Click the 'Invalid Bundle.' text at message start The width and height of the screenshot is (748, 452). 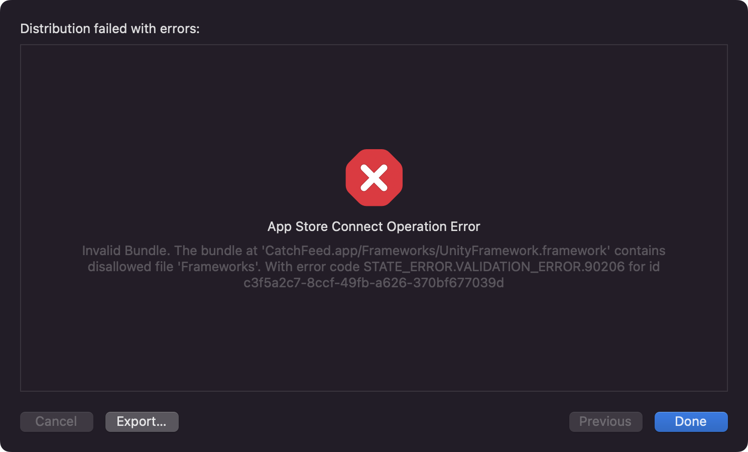point(126,251)
